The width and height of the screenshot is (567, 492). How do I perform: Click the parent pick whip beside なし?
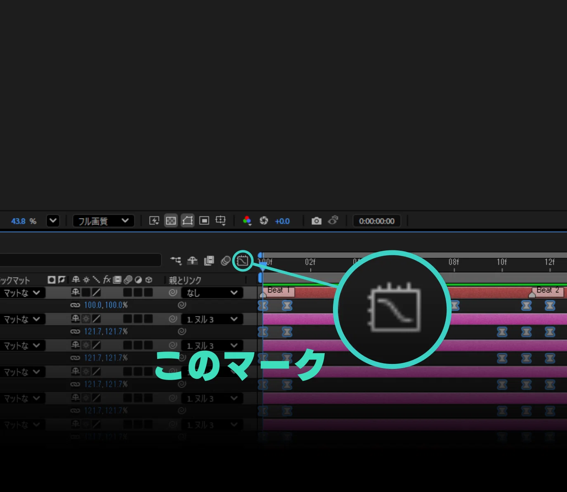173,292
